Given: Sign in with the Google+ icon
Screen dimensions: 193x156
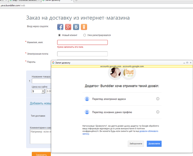Looking at the screenshot, I should tap(68, 27).
